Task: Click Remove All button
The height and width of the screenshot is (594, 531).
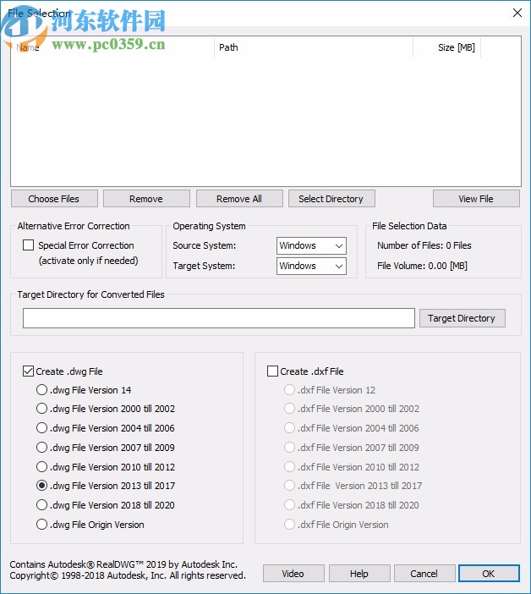Action: [x=239, y=199]
